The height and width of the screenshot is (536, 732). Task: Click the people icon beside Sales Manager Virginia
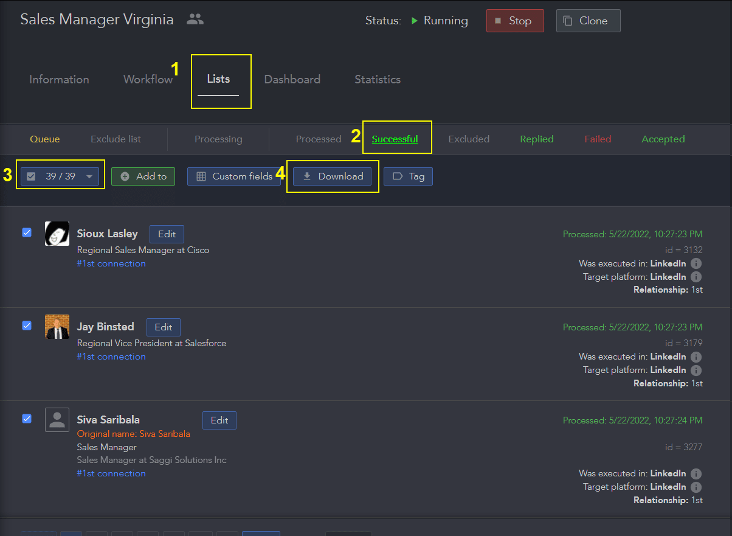pyautogui.click(x=195, y=19)
